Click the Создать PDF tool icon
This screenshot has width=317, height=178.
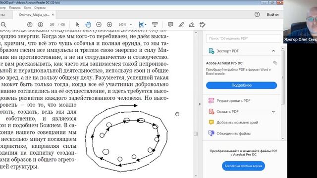pos(211,111)
